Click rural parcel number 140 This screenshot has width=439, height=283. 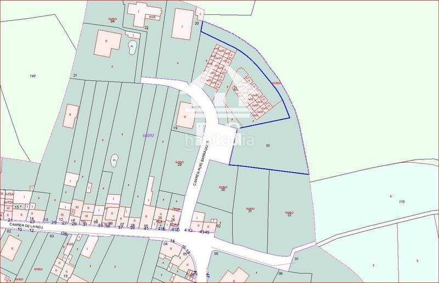click(x=32, y=75)
